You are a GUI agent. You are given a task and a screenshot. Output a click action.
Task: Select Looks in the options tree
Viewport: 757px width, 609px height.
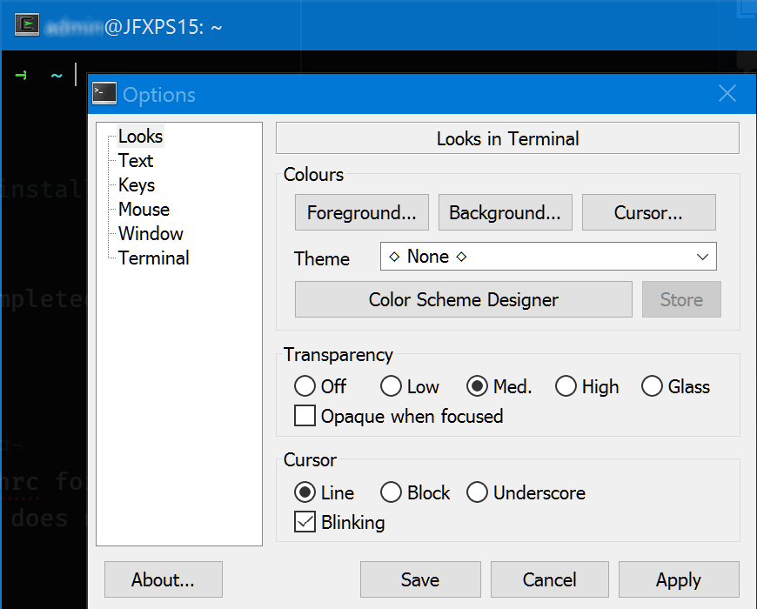[140, 137]
